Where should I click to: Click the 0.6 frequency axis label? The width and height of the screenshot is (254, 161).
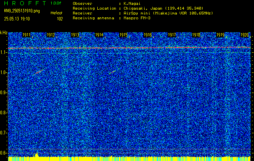tap(3, 153)
